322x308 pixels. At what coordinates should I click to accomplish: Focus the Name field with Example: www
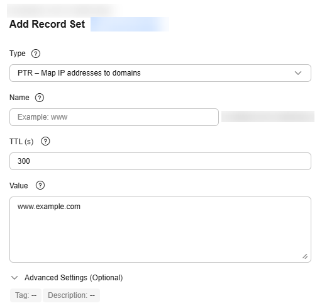coord(114,117)
